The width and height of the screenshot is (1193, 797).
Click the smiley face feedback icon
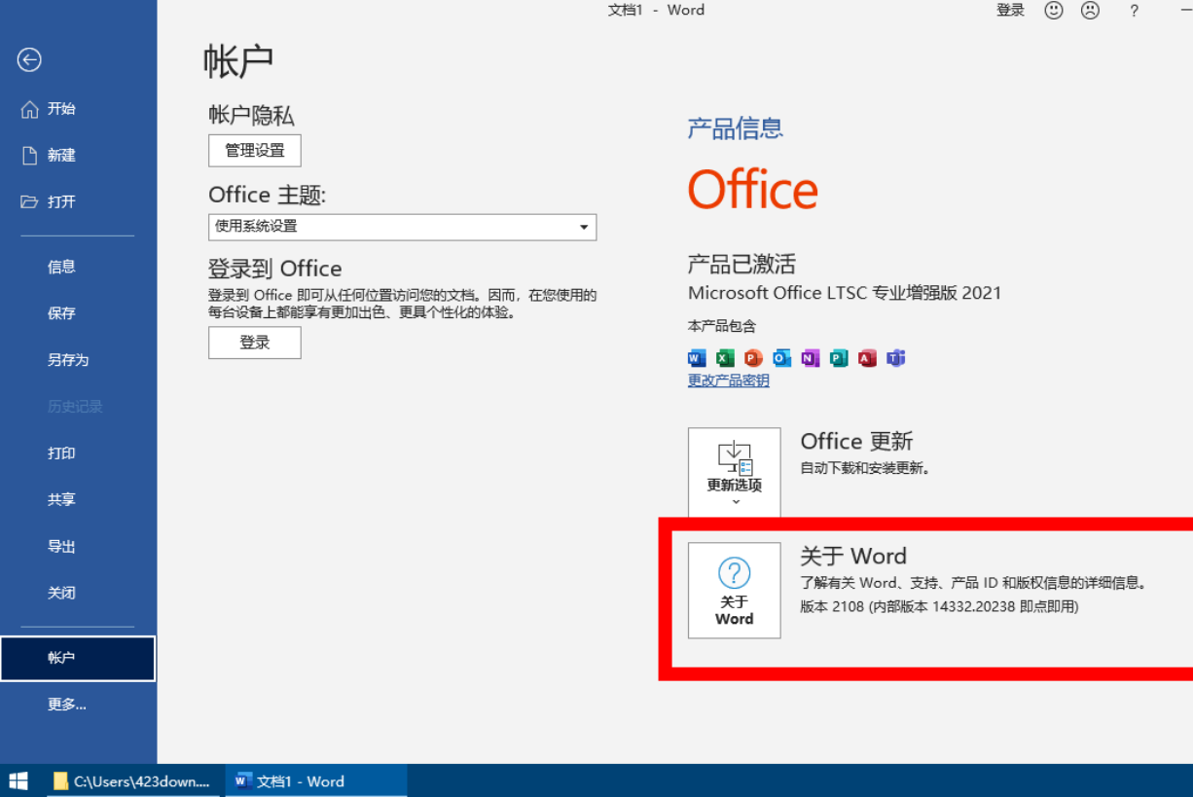[1054, 11]
